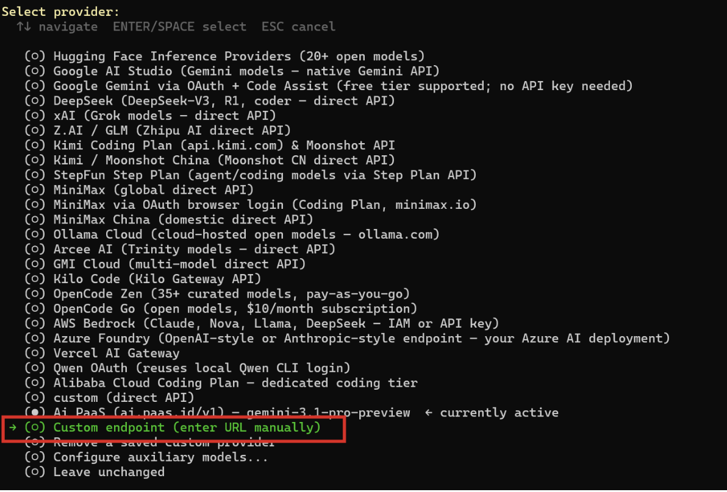Choose Google AI Studio provider option
This screenshot has height=492, width=727.
point(232,71)
